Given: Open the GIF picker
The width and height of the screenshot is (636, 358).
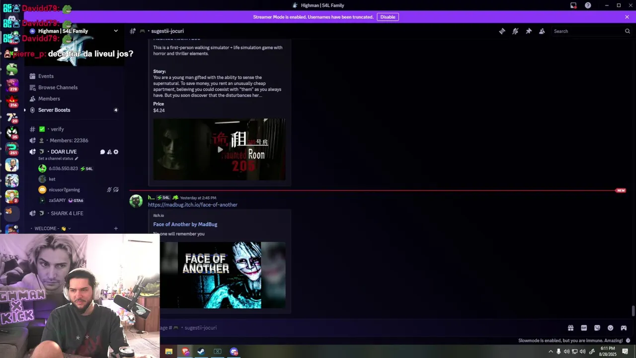Looking at the screenshot, I should (584, 328).
